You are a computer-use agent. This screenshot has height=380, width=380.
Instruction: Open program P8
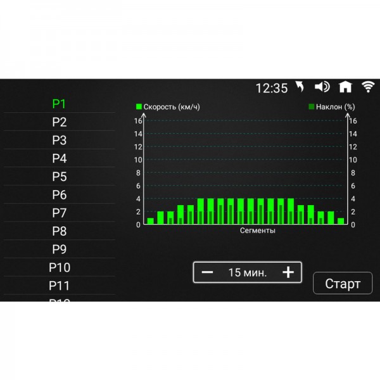[x=60, y=231]
